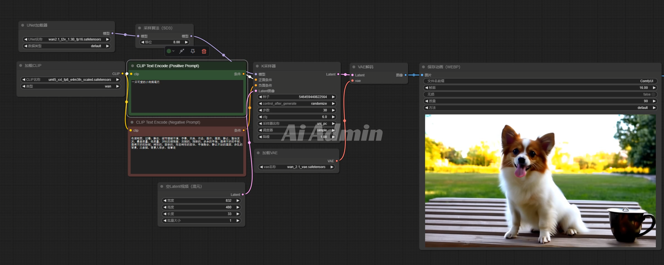Click the pin icon in node toolbar

(x=193, y=51)
